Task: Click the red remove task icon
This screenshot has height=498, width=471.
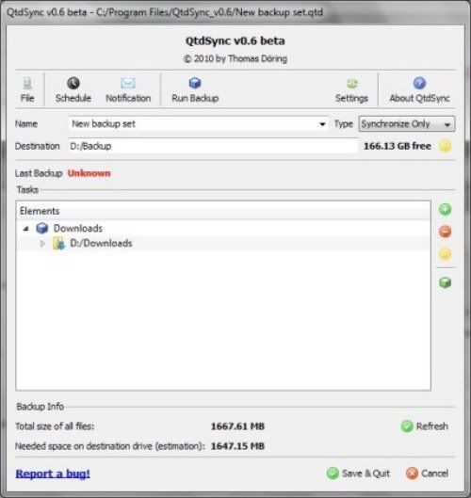Action: pos(445,232)
